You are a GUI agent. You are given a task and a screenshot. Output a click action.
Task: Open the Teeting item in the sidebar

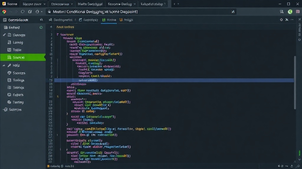pyautogui.click(x=18, y=102)
